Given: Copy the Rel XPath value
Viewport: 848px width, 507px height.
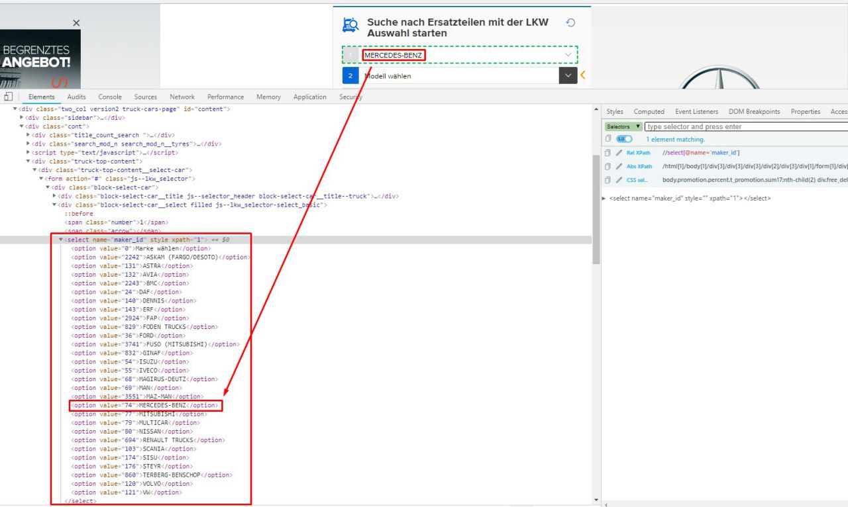Looking at the screenshot, I should [608, 153].
